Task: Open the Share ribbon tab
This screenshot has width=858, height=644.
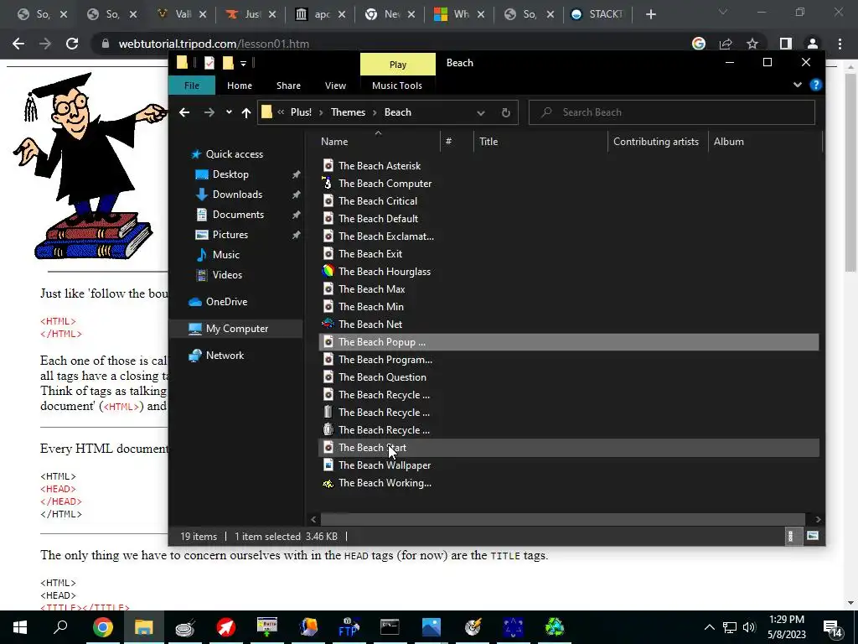Action: pyautogui.click(x=288, y=86)
